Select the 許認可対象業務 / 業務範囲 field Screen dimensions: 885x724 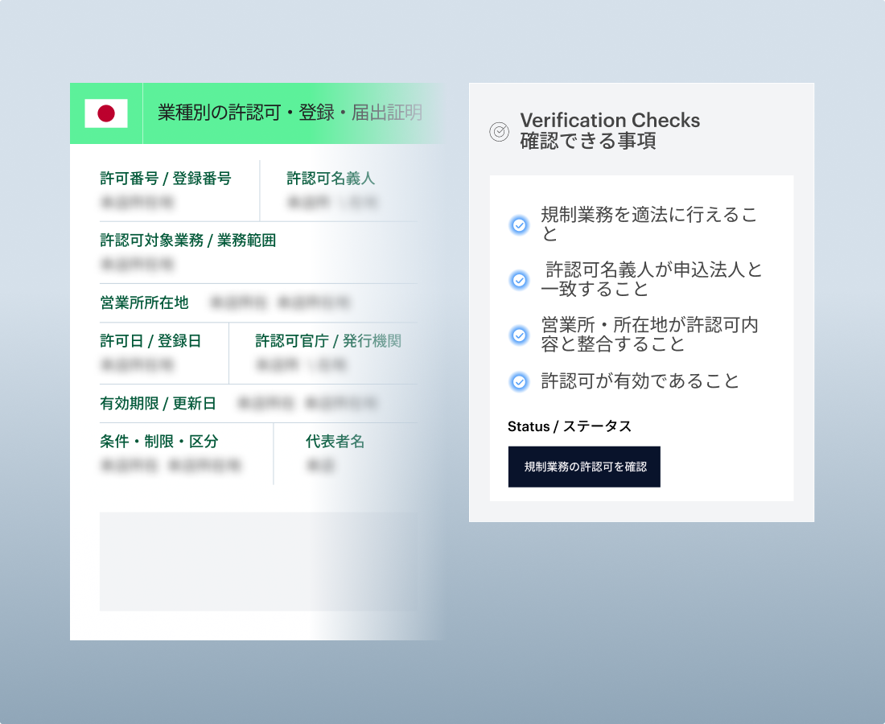click(x=188, y=252)
